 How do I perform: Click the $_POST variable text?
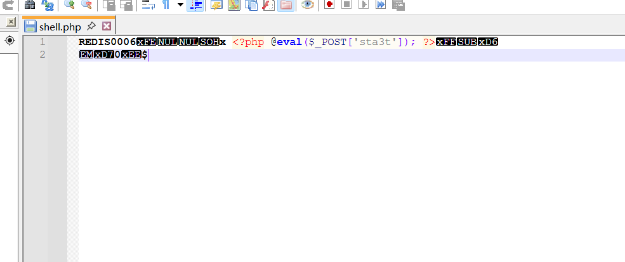coord(329,43)
